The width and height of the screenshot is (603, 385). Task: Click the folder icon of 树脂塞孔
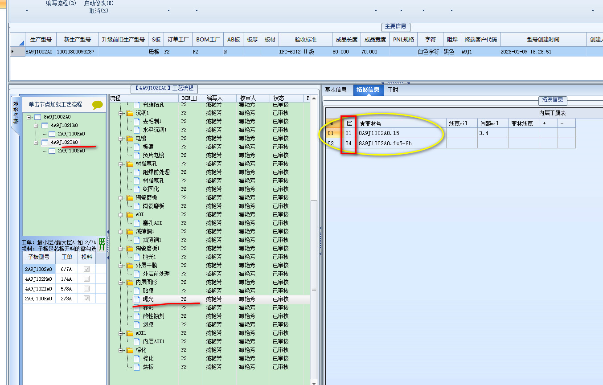[x=130, y=164]
